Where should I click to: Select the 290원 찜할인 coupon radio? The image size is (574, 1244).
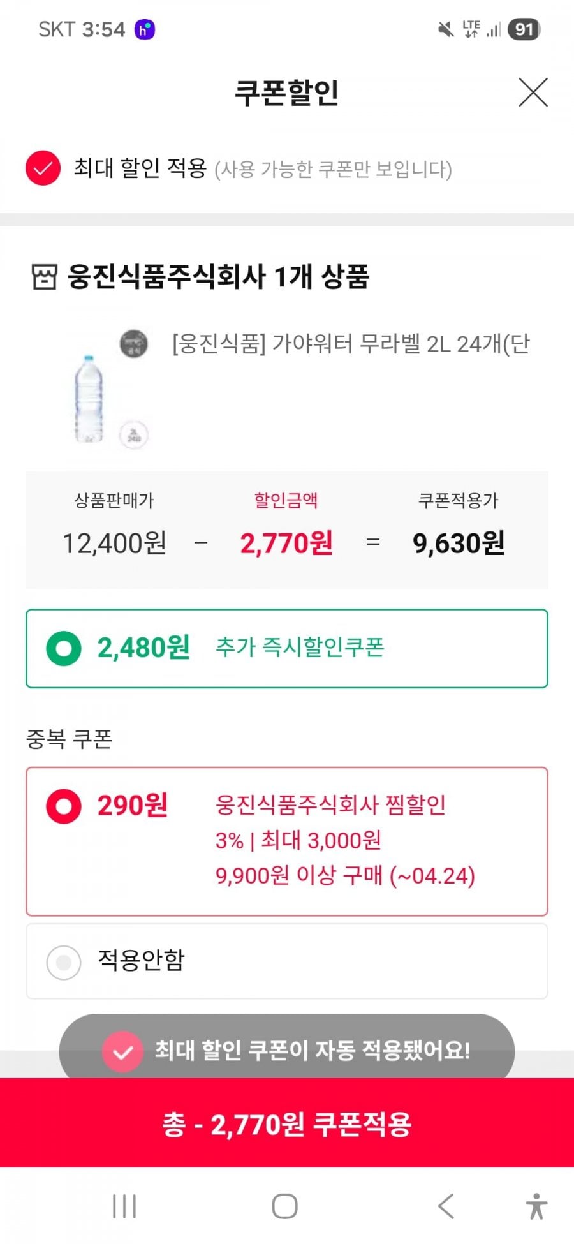pos(64,806)
